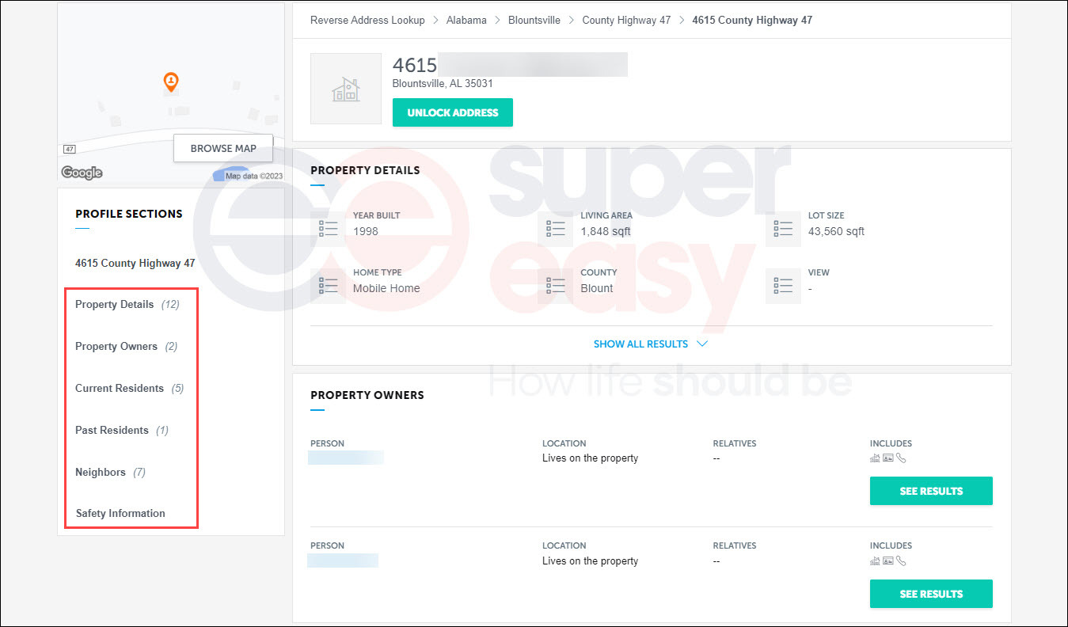The height and width of the screenshot is (627, 1068).
Task: Click the County list icon
Action: [x=556, y=286]
